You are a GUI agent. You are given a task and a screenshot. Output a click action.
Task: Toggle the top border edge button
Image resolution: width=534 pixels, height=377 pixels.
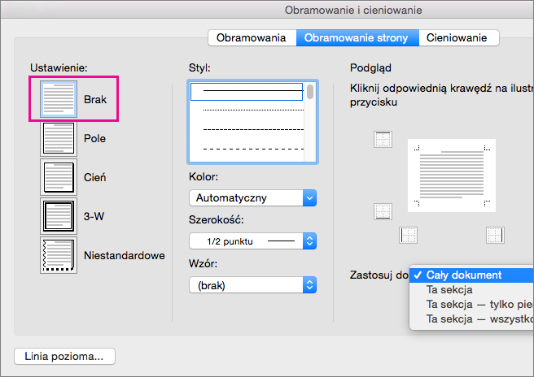pos(383,139)
